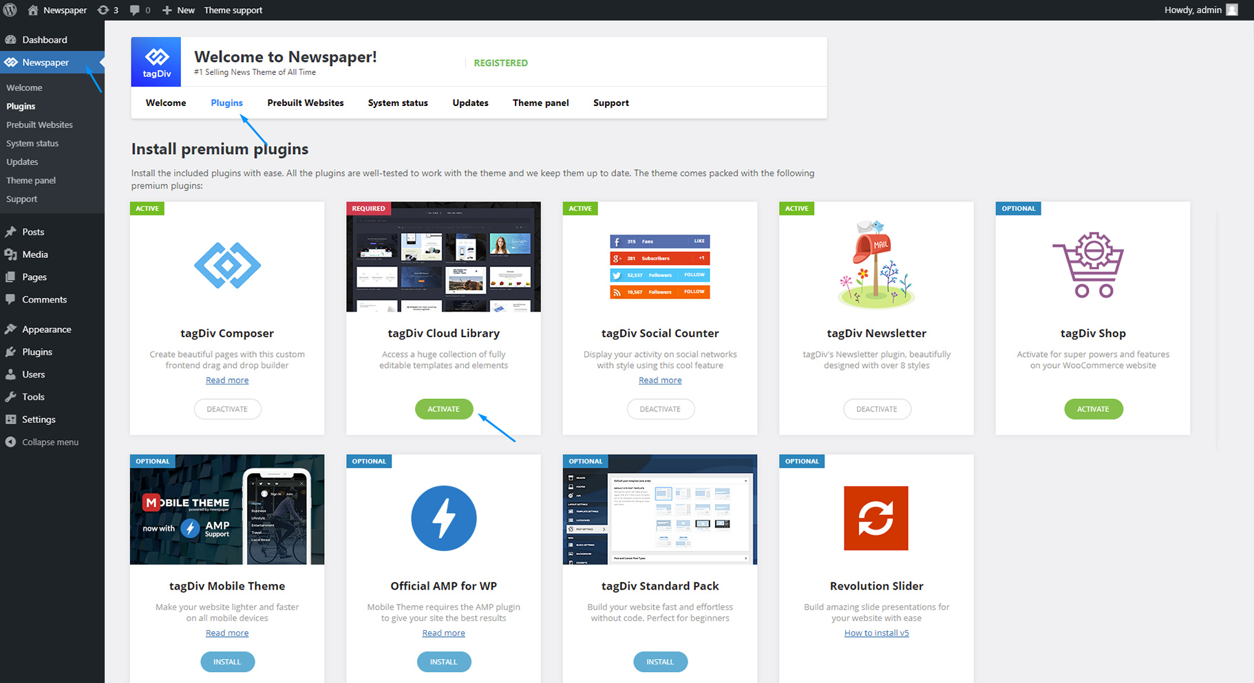Click the Appearance brush icon
Viewport: 1254px width, 683px height.
10,329
